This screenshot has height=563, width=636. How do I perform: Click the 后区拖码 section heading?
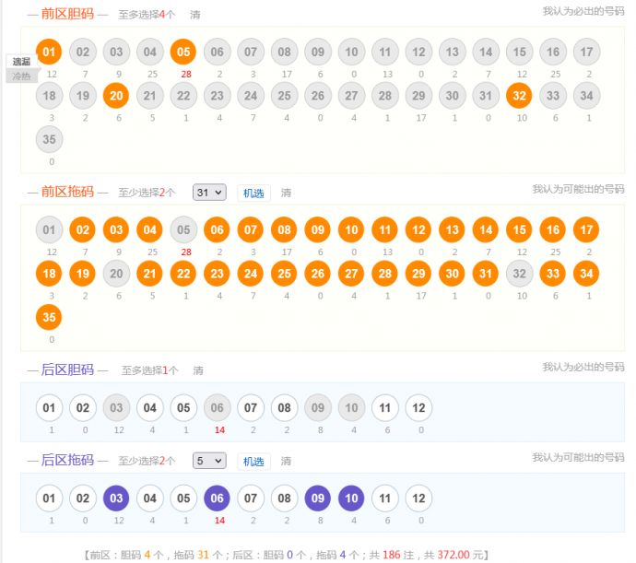[x=67, y=460]
